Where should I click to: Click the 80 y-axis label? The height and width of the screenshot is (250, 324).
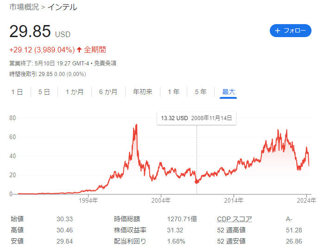[13, 118]
